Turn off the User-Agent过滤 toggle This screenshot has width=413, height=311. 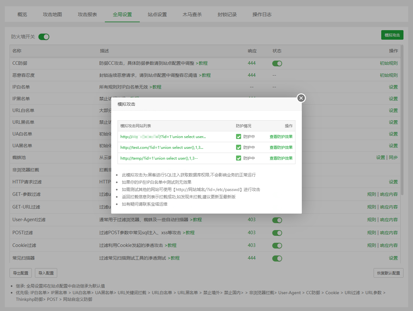[277, 220]
